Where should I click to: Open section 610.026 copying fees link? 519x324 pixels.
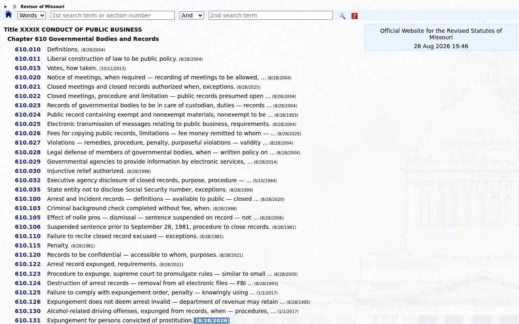(28, 133)
